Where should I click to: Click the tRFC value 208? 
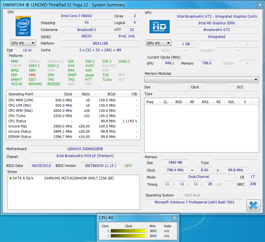253,184
